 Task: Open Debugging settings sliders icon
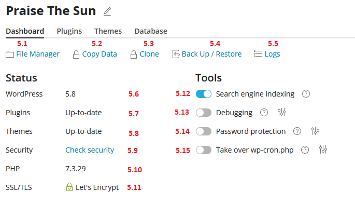pyautogui.click(x=281, y=112)
